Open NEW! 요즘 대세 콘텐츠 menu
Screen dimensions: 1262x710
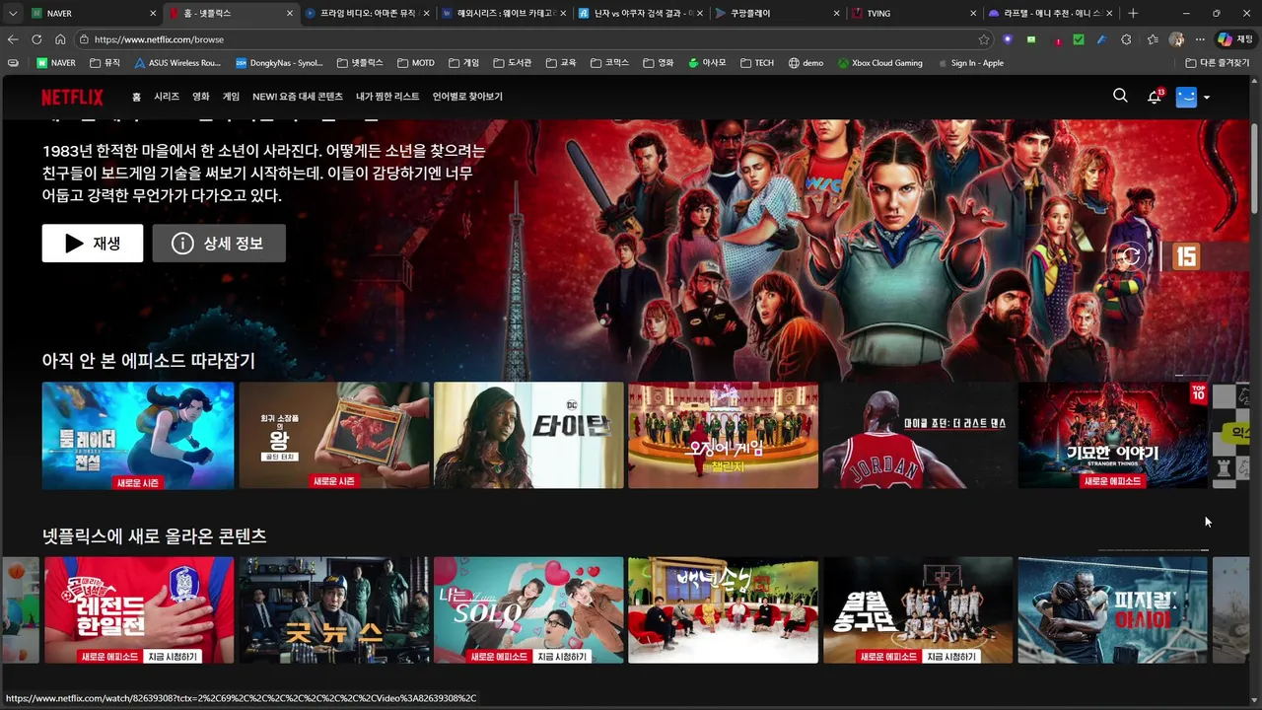pos(298,97)
